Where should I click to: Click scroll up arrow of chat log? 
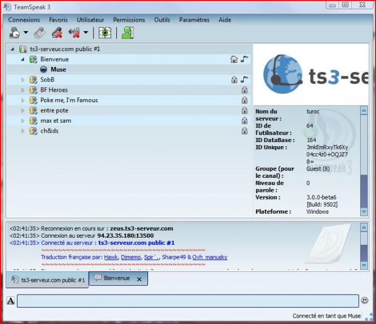[x=364, y=227]
